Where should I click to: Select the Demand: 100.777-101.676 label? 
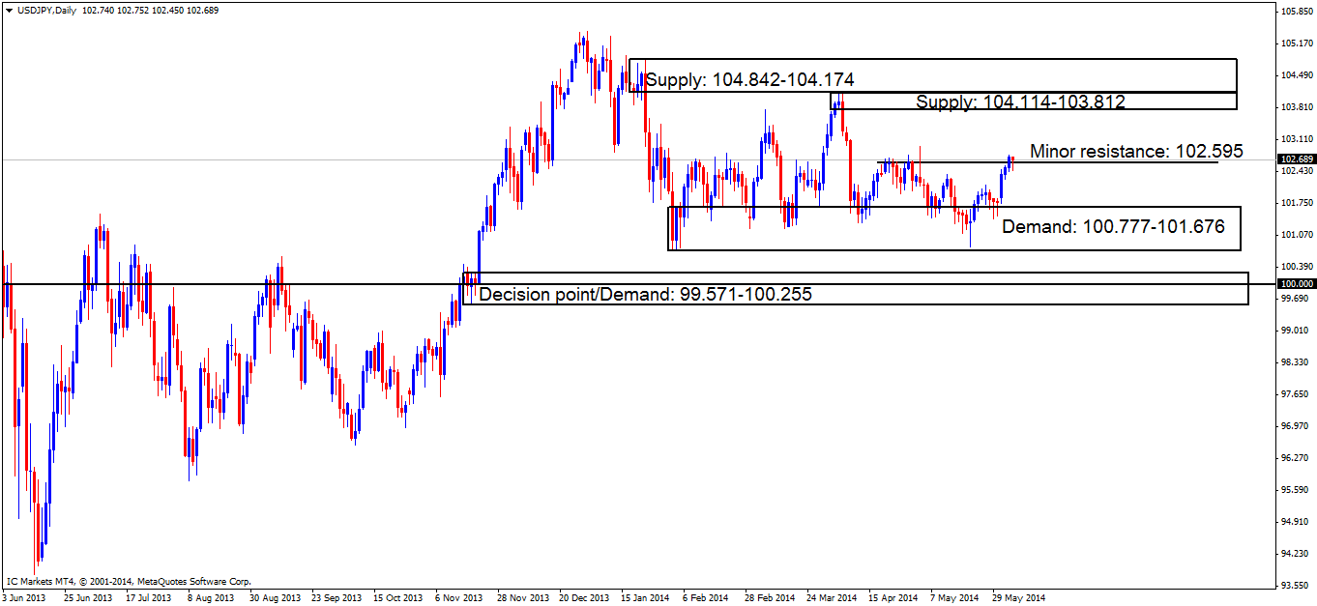tap(1113, 227)
